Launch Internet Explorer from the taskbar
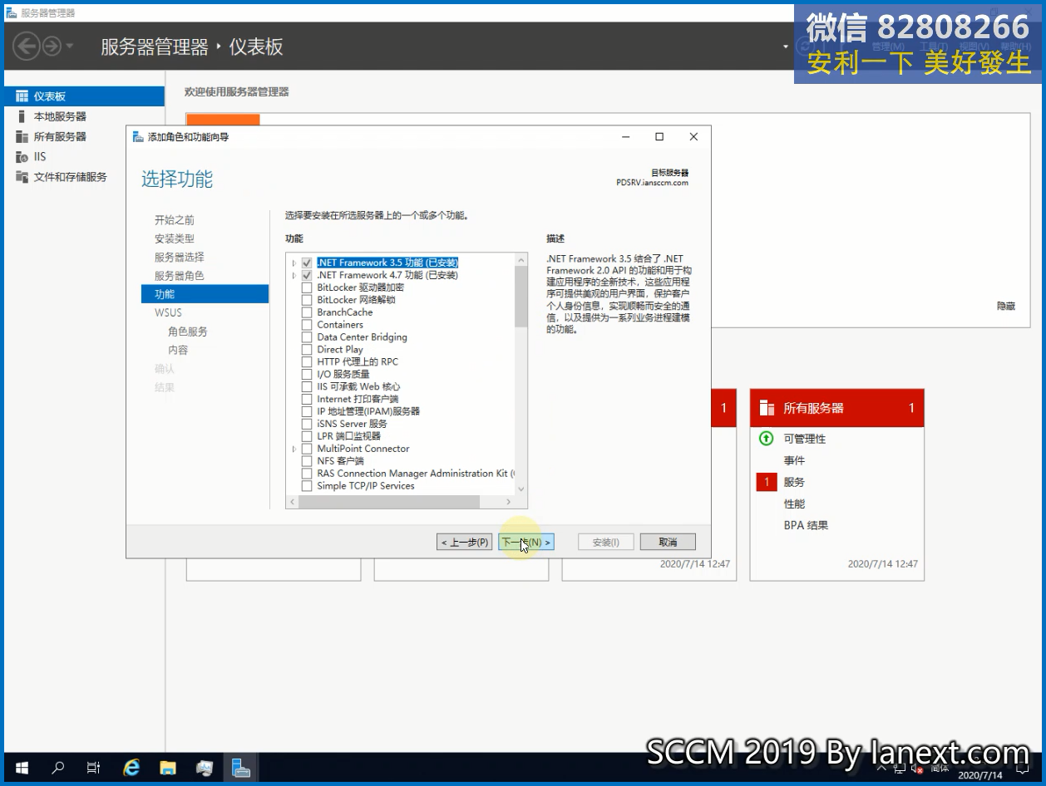The height and width of the screenshot is (786, 1046). click(x=131, y=768)
